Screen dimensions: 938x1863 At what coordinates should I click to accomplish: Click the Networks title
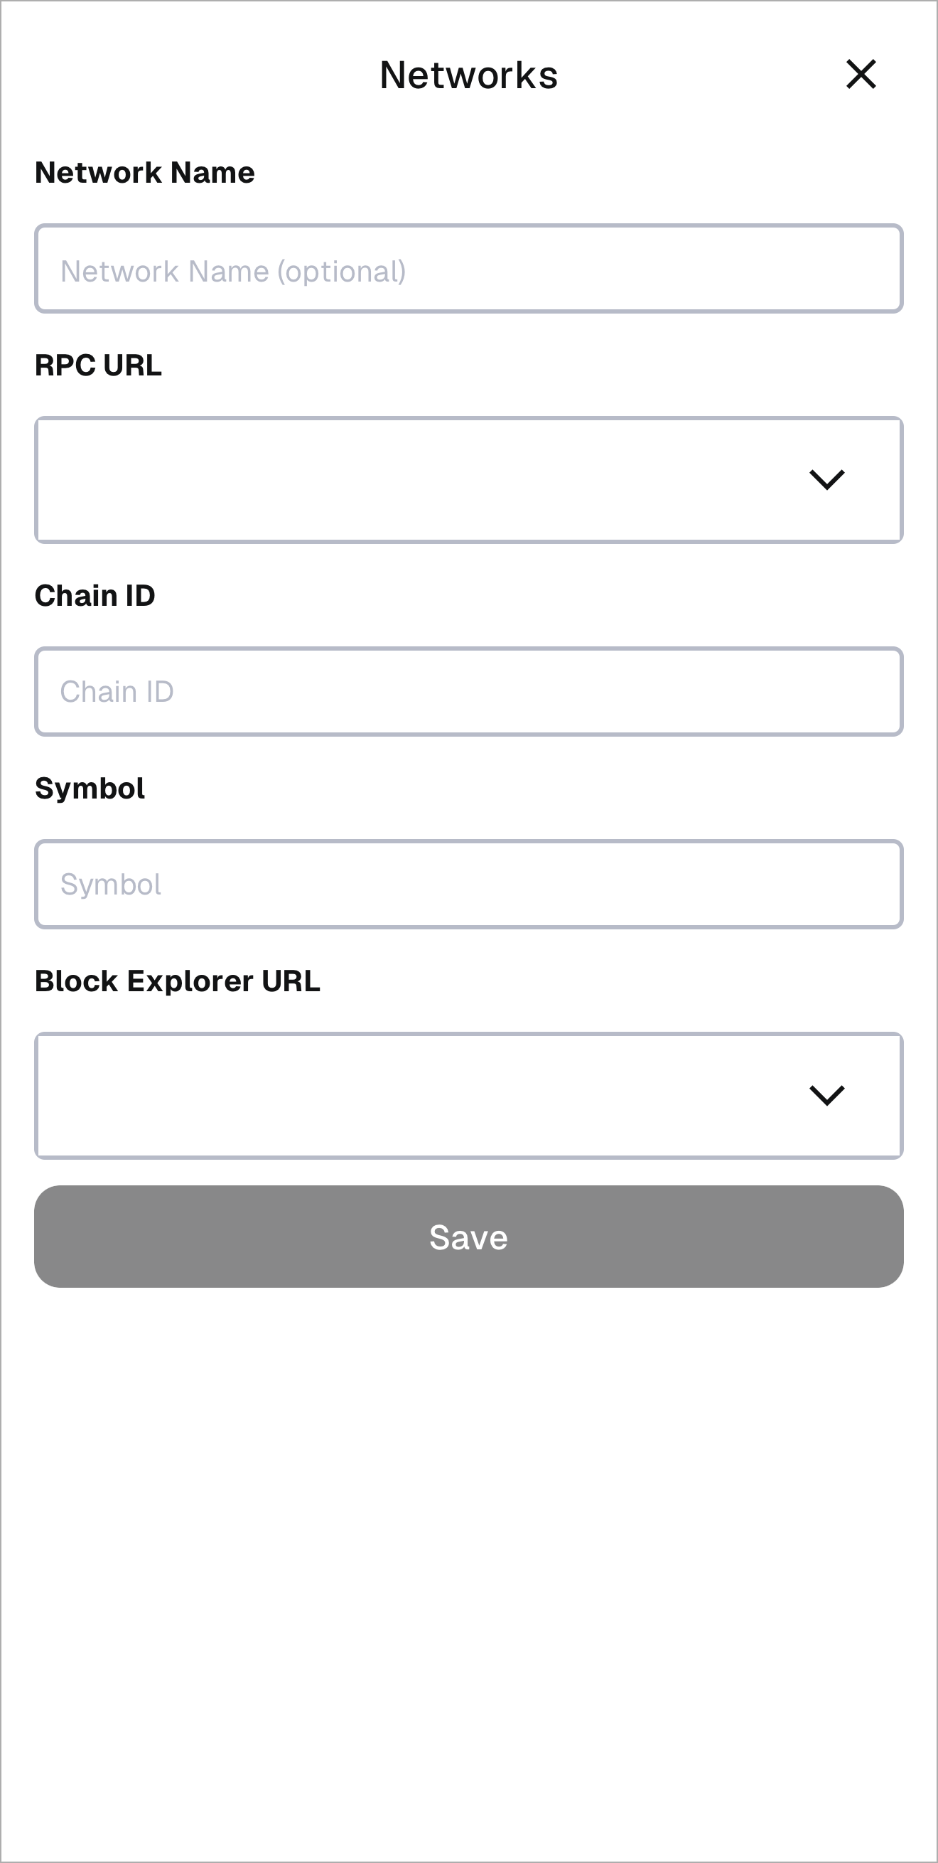point(469,75)
